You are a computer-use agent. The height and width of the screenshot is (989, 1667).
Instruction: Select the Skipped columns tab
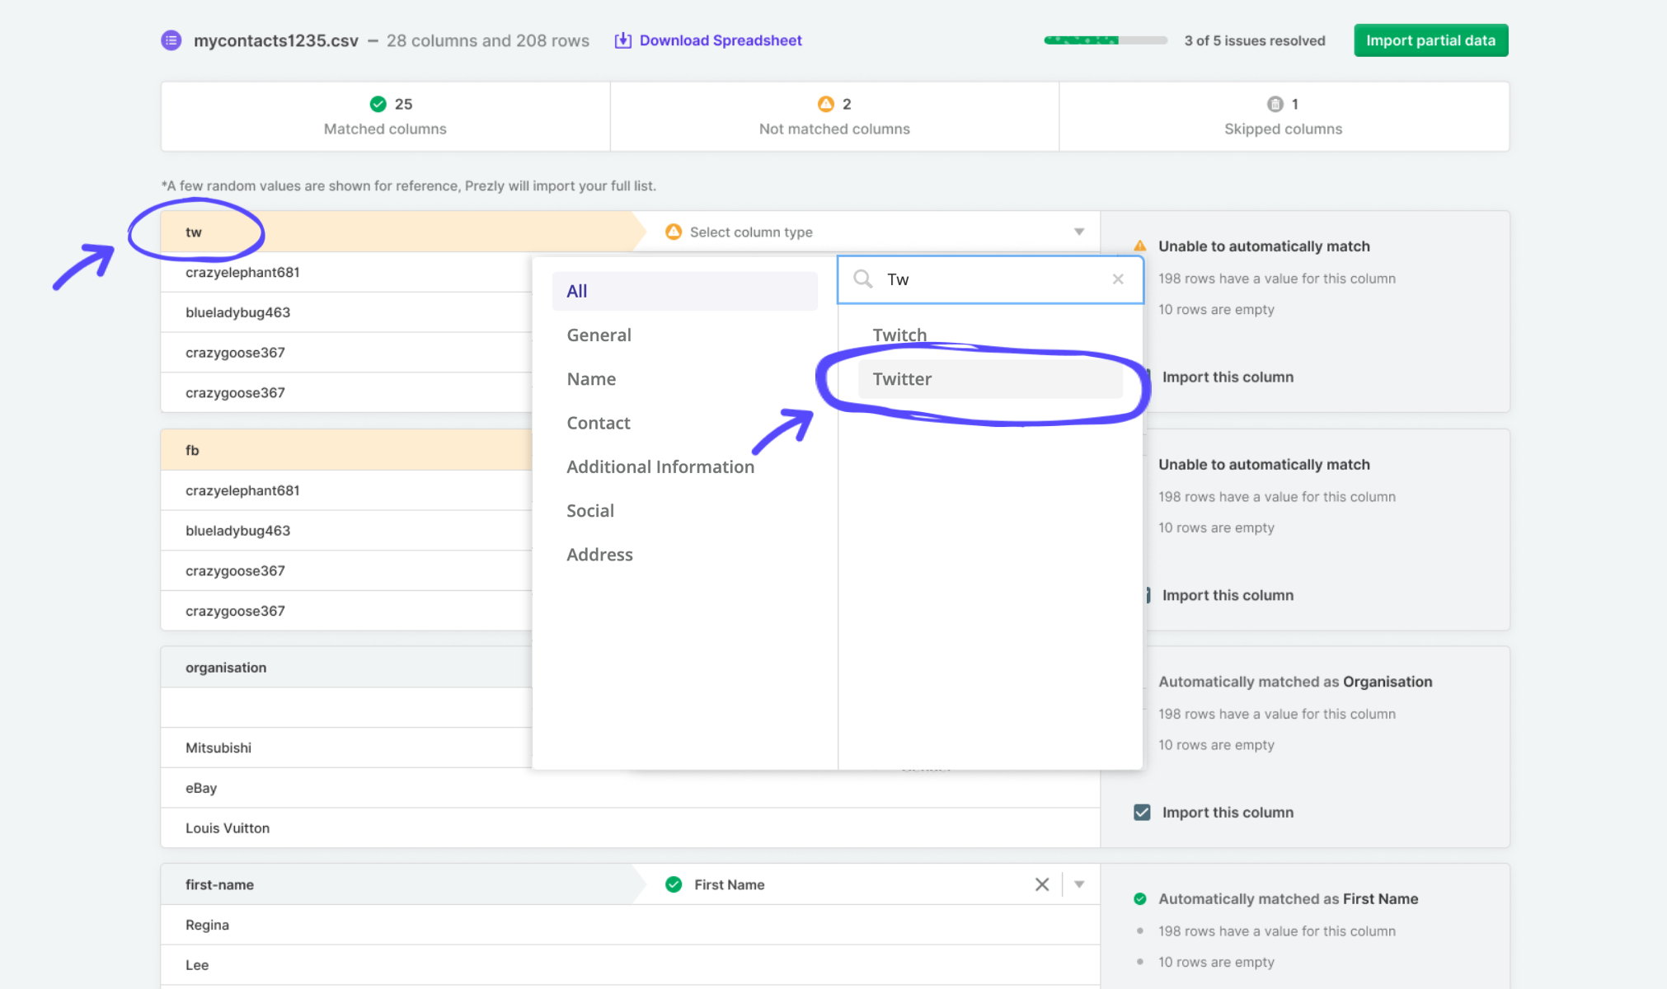click(x=1284, y=116)
